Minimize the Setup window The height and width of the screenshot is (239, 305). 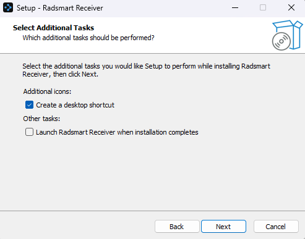coord(235,8)
